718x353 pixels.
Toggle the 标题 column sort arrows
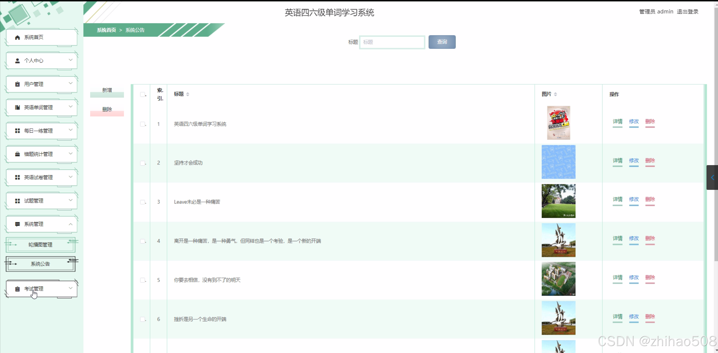(x=187, y=94)
